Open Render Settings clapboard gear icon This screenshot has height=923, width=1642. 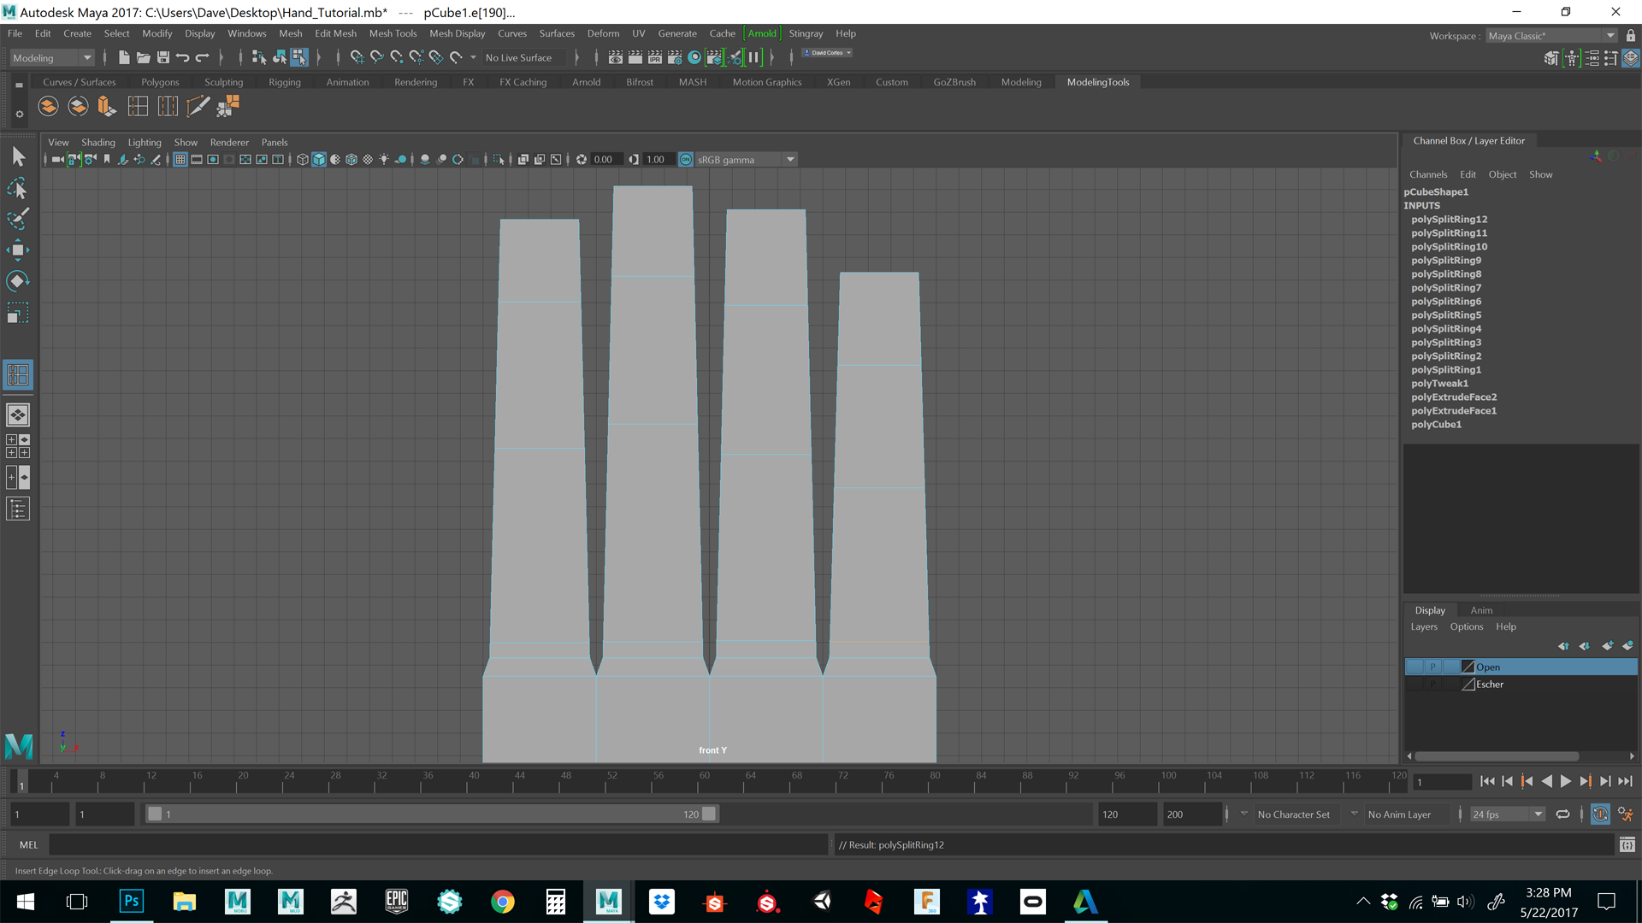(x=675, y=57)
